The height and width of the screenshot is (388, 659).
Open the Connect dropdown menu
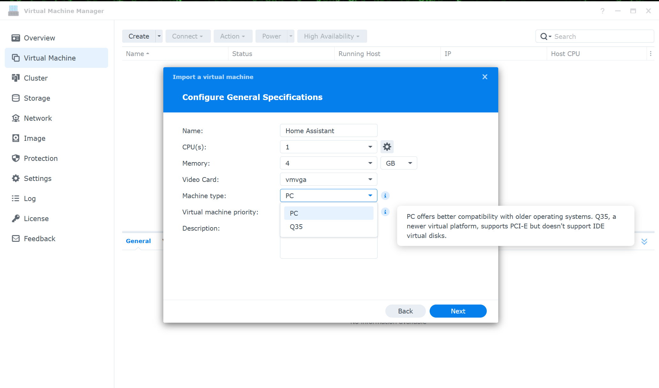[188, 36]
